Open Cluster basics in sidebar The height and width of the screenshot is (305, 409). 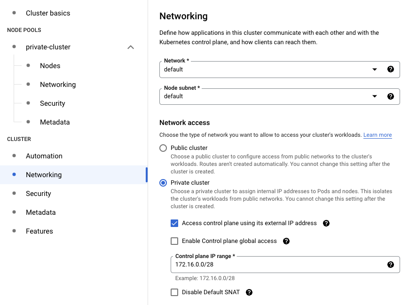click(48, 13)
